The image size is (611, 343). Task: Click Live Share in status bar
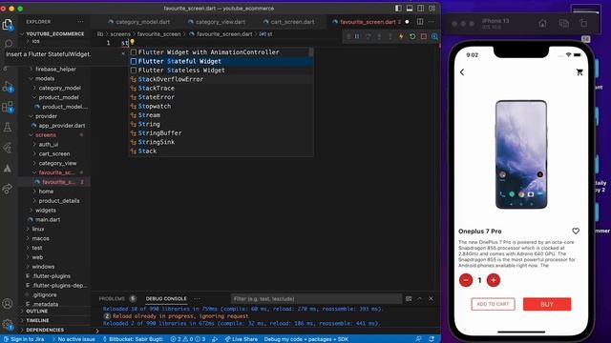(241, 339)
